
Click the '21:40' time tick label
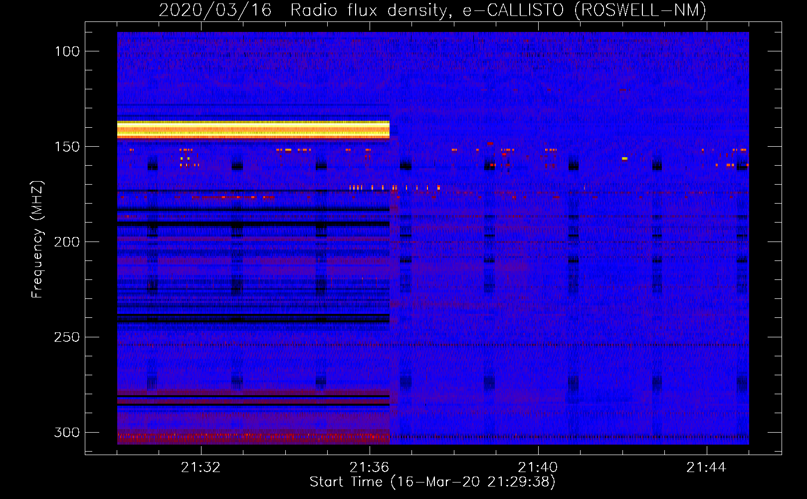(x=538, y=468)
